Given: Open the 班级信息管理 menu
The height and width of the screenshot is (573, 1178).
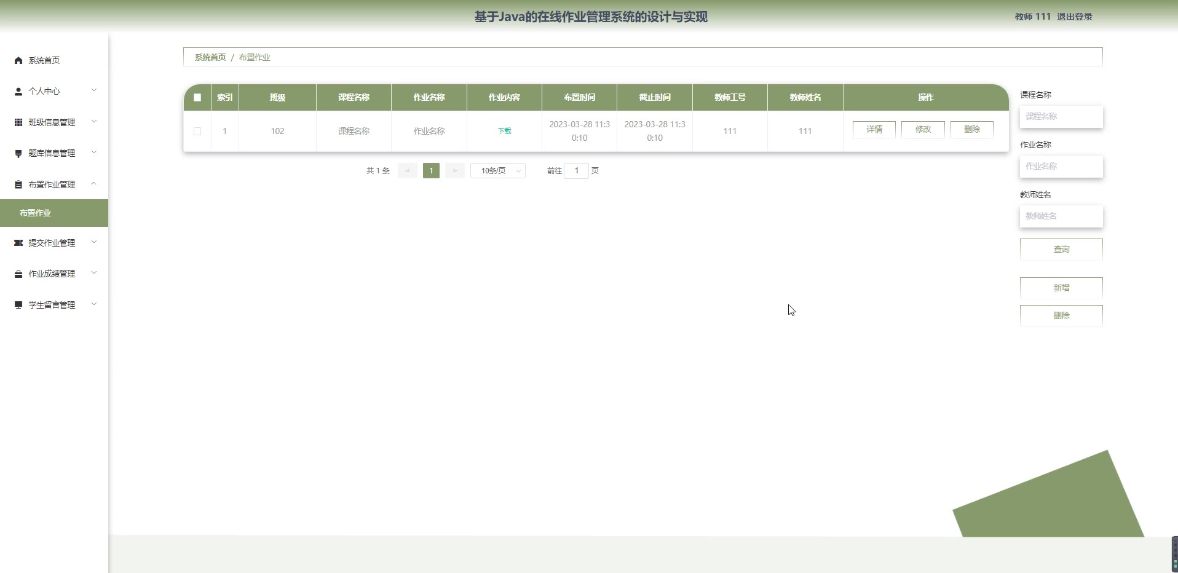Looking at the screenshot, I should point(54,122).
